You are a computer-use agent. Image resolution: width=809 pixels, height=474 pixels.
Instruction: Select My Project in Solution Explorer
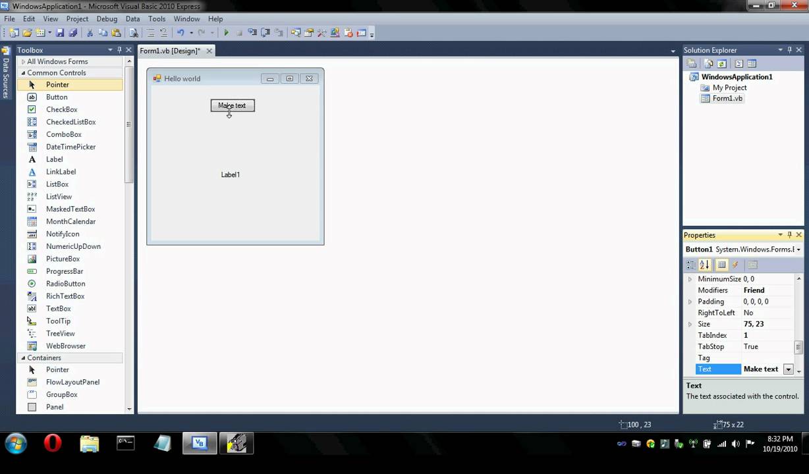[729, 88]
